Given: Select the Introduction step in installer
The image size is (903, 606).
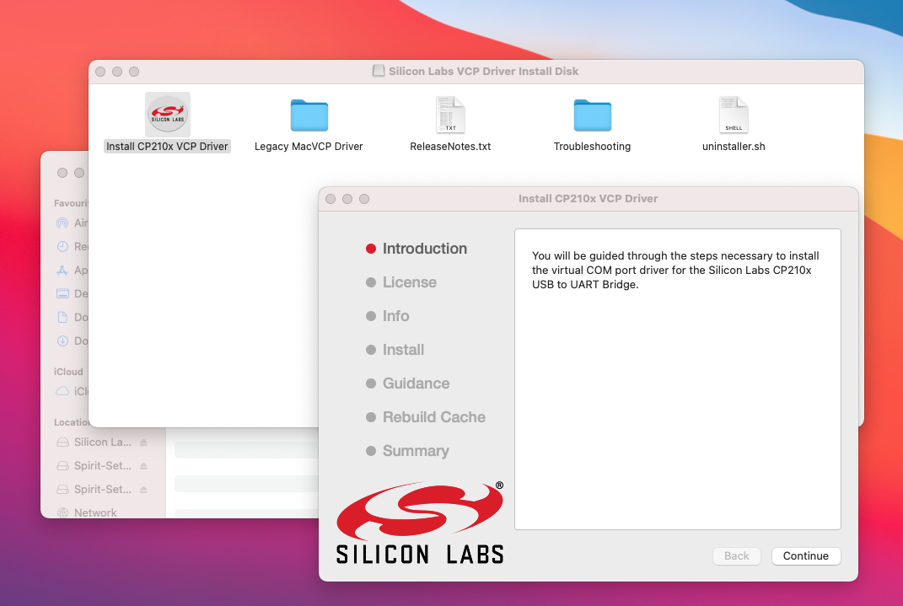Looking at the screenshot, I should [424, 249].
